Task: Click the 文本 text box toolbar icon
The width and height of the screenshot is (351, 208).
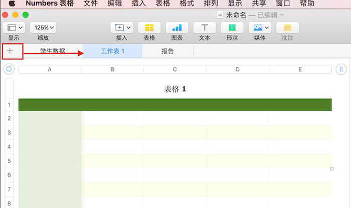Action: pos(205,27)
